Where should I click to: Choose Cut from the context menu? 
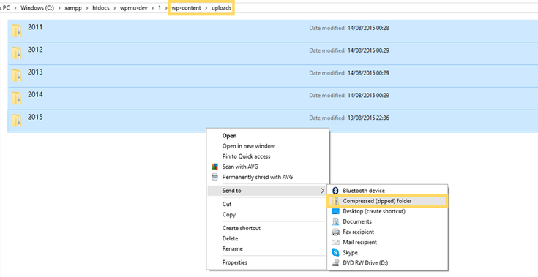227,204
